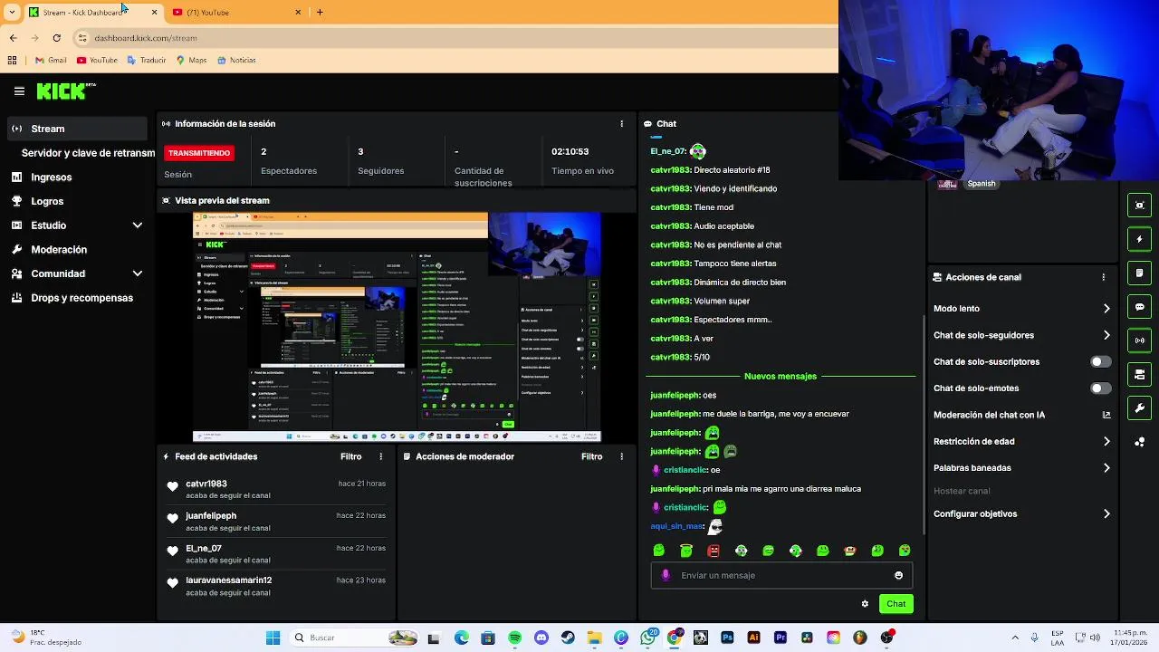Open the tab search dropdown in Chrome
1159x652 pixels.
click(12, 12)
